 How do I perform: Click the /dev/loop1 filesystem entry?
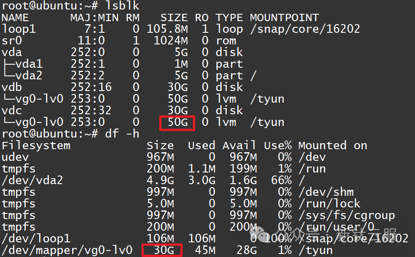tap(36, 239)
